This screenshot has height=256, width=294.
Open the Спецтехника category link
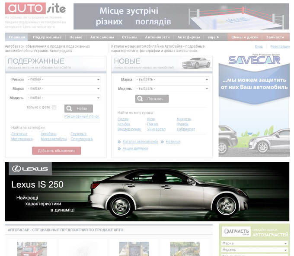pos(82,139)
